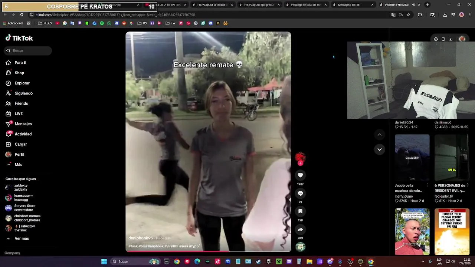Translate page icon in address bar
Viewport: 475px width, 267px height.
coord(393,15)
